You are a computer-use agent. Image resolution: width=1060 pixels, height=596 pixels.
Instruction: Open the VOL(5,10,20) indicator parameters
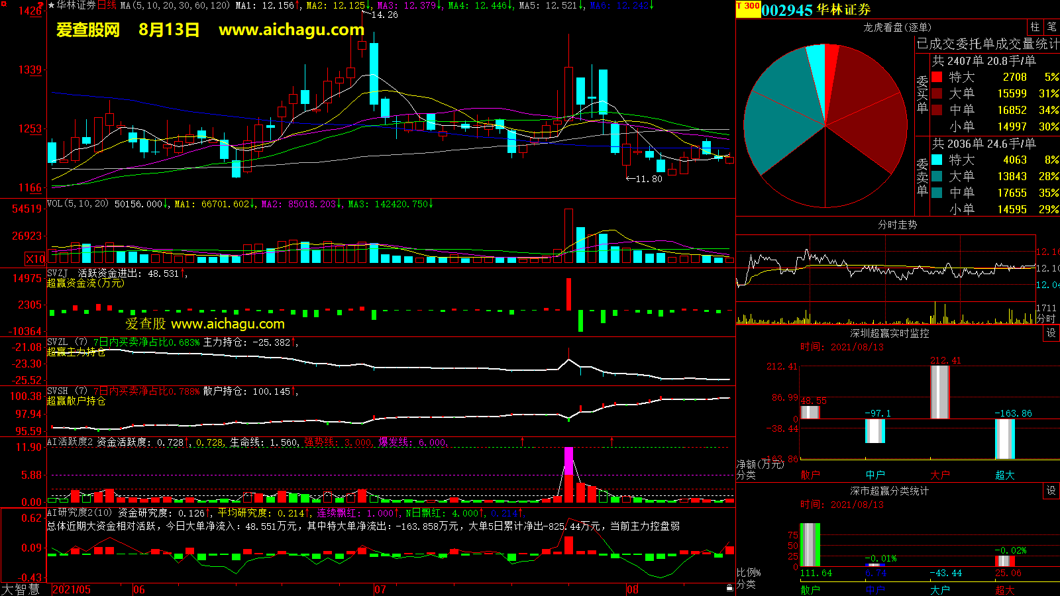[x=78, y=204]
